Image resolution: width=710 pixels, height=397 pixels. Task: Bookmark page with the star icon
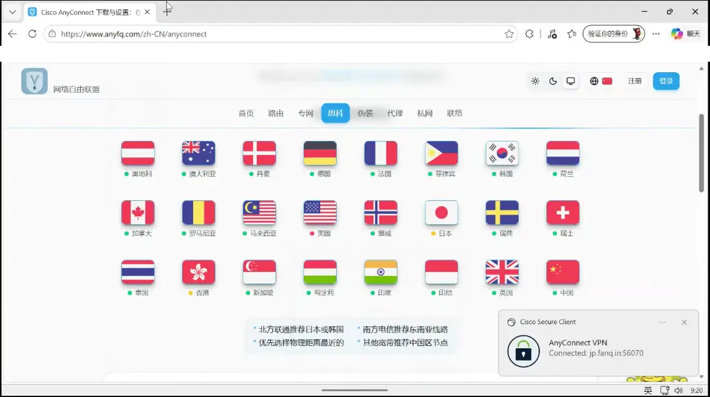(x=509, y=34)
